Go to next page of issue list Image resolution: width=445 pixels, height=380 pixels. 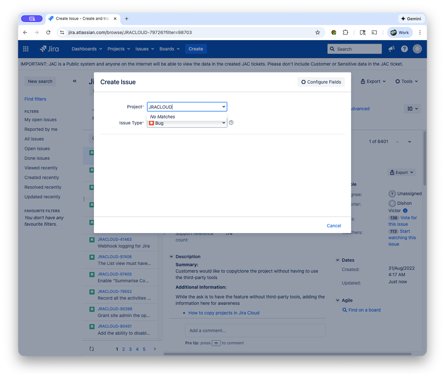tap(155, 349)
